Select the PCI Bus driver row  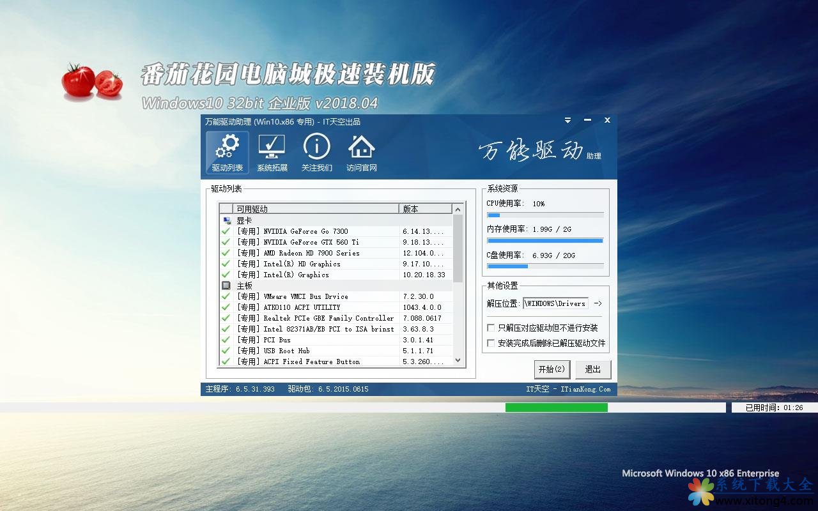tap(336, 340)
